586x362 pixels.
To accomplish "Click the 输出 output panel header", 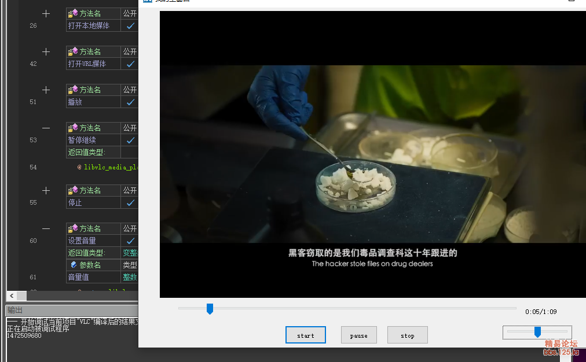I will [72, 310].
